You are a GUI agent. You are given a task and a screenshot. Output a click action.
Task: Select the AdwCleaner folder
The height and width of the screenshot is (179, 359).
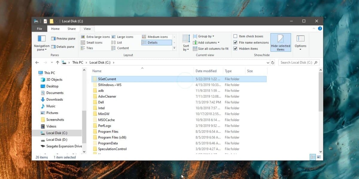pos(179,97)
